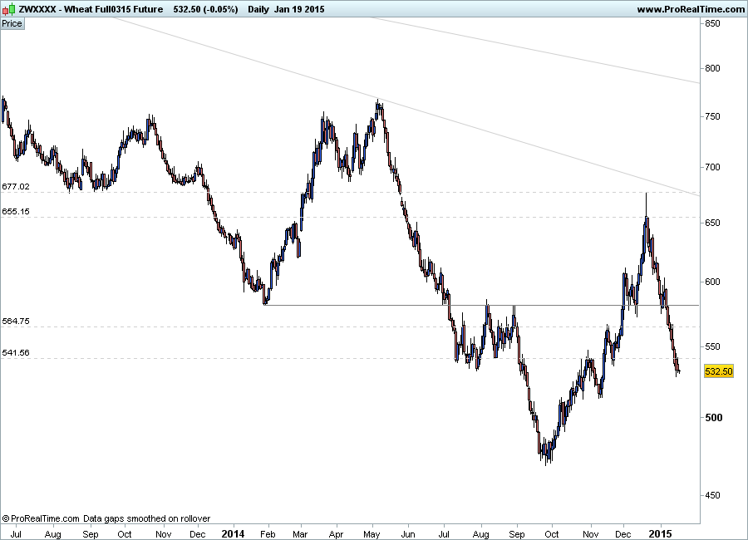The width and height of the screenshot is (748, 540).
Task: Click the 800 tick on the price axis
Action: click(x=712, y=68)
